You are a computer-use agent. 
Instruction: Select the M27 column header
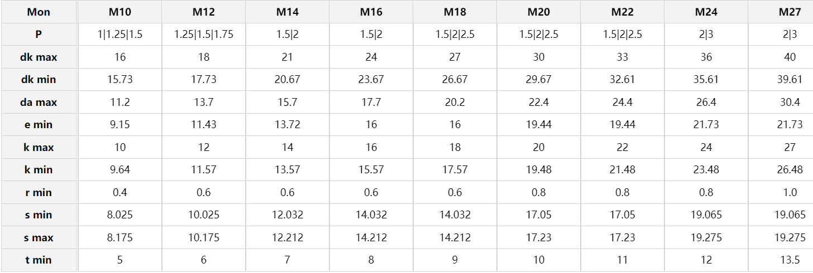point(790,12)
